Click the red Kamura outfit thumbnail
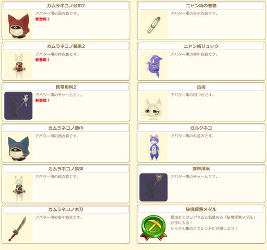Viewport: 267px width, 250px height. tap(18, 65)
